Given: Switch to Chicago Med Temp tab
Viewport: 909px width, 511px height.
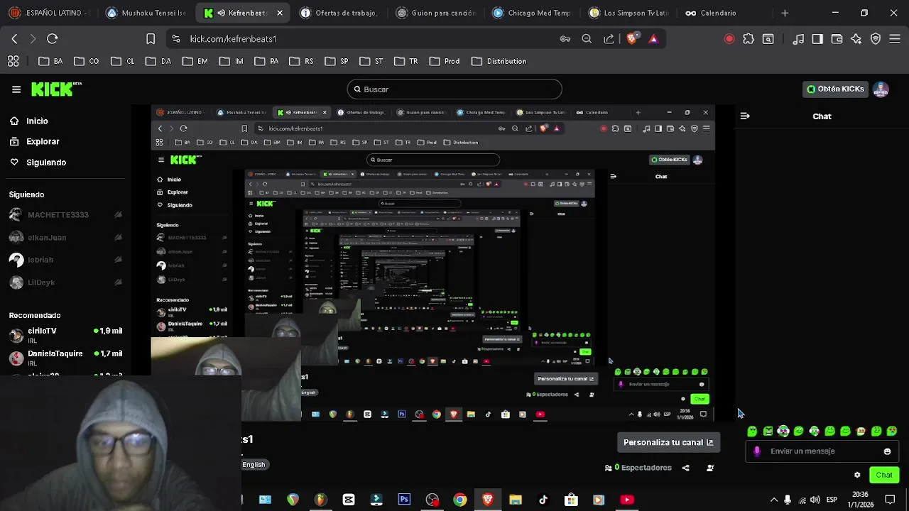Looking at the screenshot, I should [532, 13].
